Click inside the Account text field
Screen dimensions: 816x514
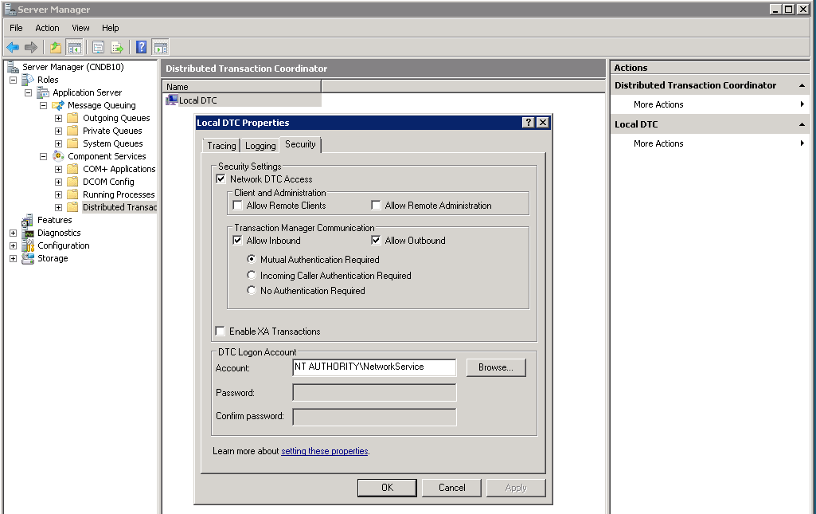pos(373,367)
